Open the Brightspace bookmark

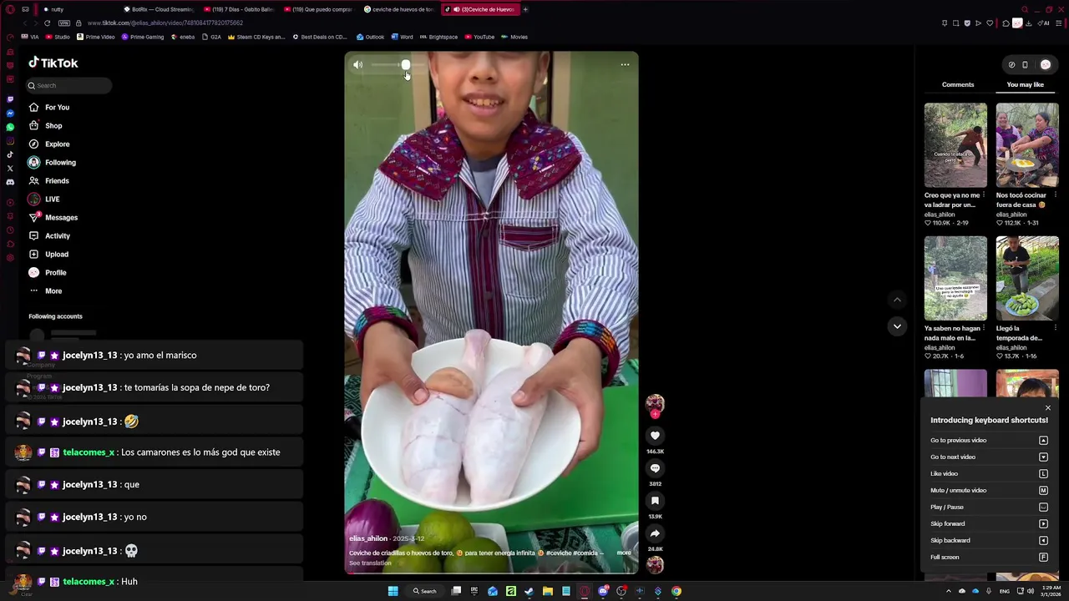click(438, 37)
